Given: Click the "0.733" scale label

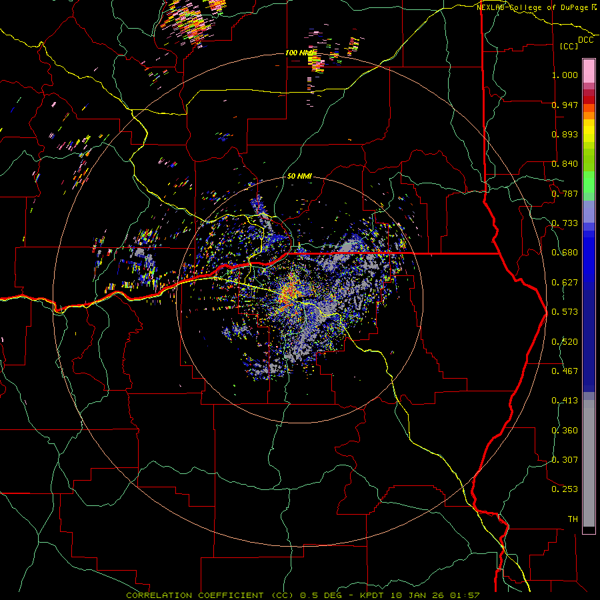Looking at the screenshot, I should point(565,223).
